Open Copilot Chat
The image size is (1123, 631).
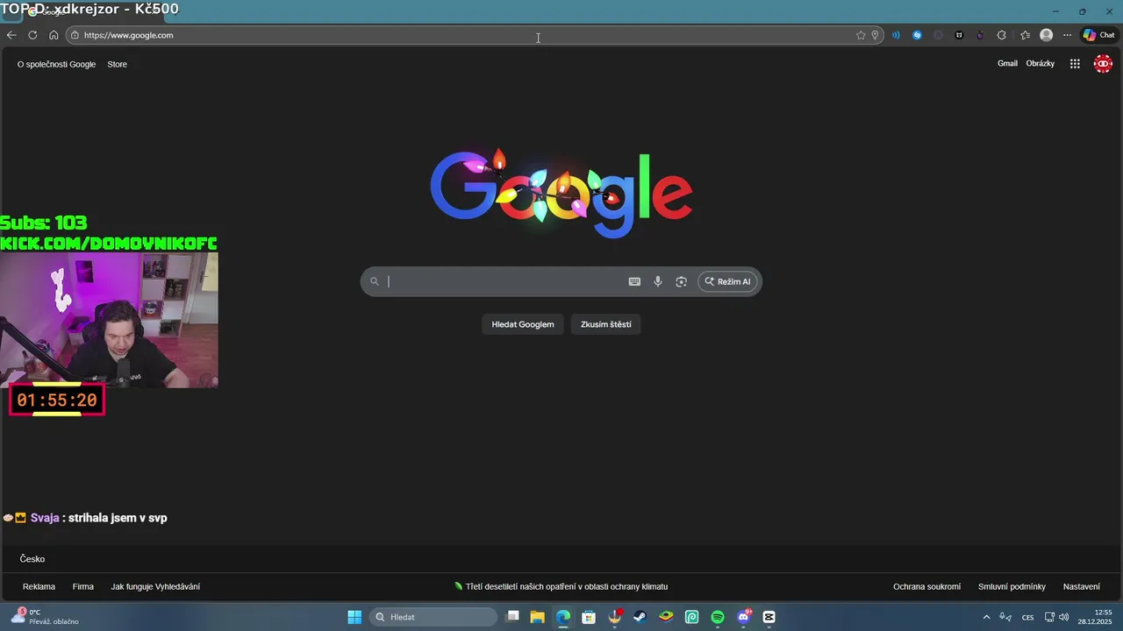pos(1098,35)
